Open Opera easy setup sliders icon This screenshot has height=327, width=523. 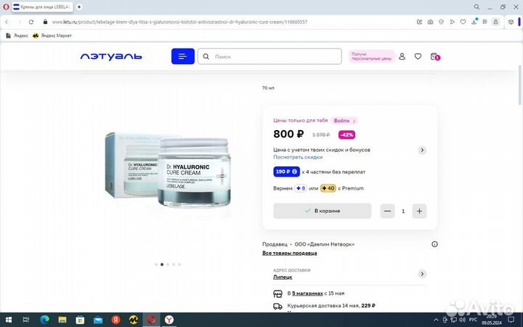click(x=485, y=22)
